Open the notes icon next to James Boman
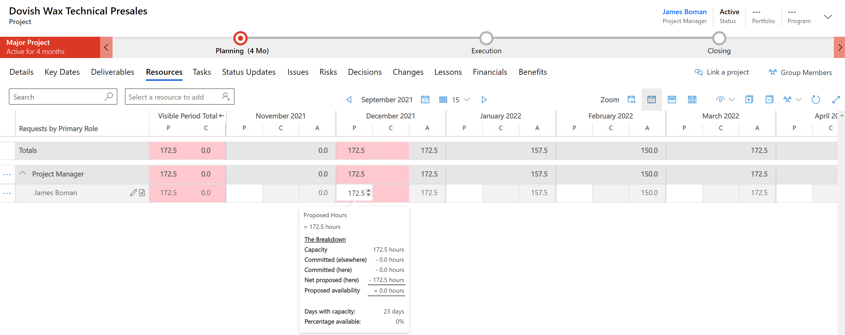This screenshot has width=845, height=335. 142,193
